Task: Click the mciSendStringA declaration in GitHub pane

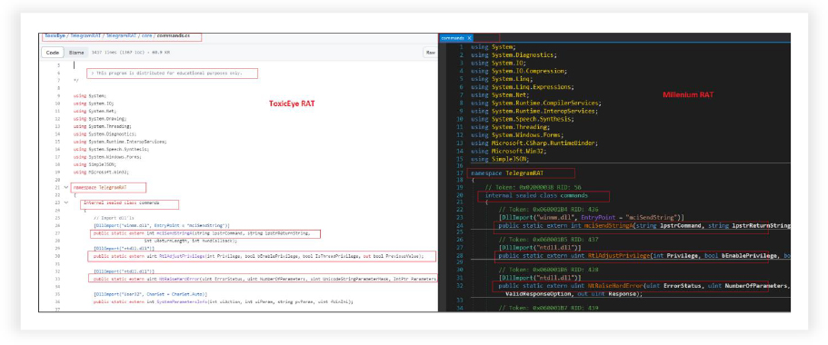Action: pyautogui.click(x=201, y=233)
